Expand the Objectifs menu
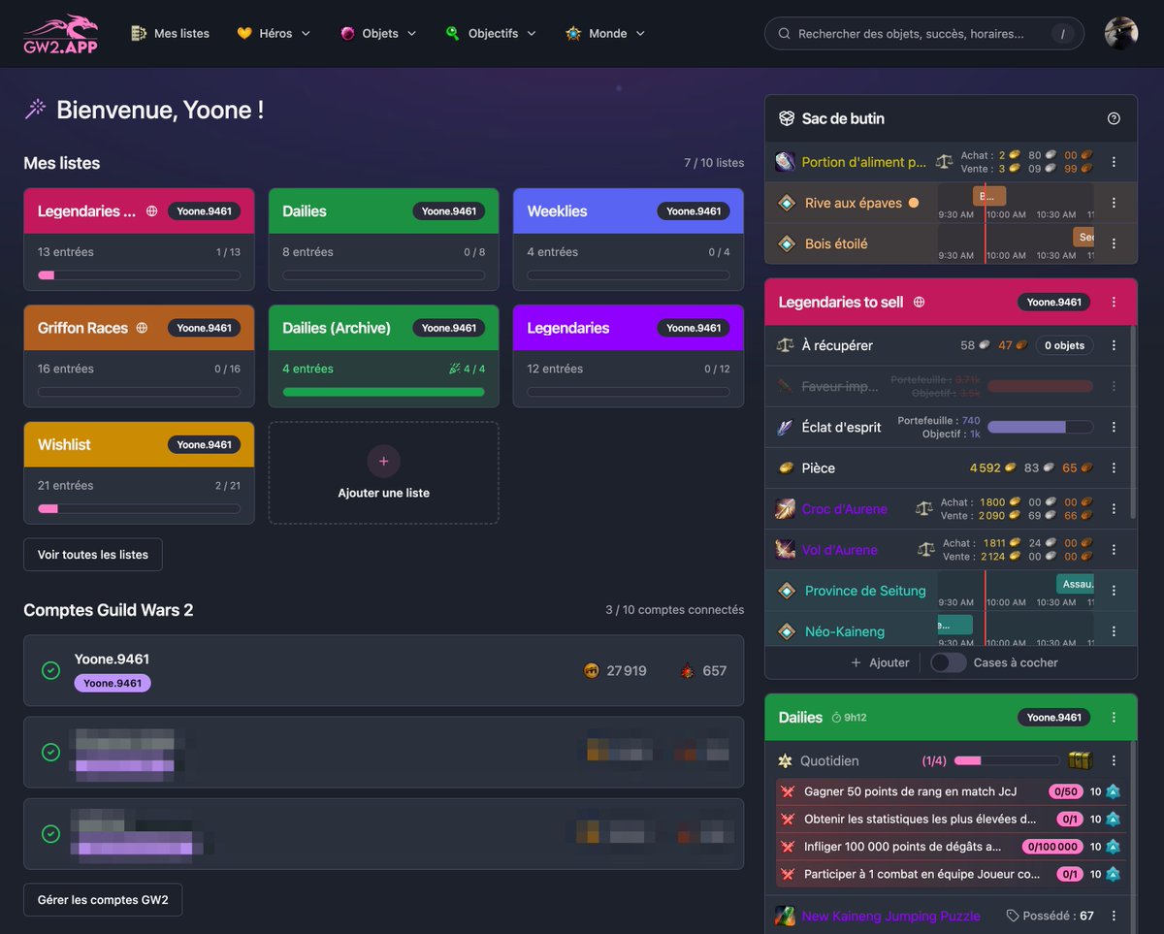This screenshot has width=1164, height=934. click(491, 33)
